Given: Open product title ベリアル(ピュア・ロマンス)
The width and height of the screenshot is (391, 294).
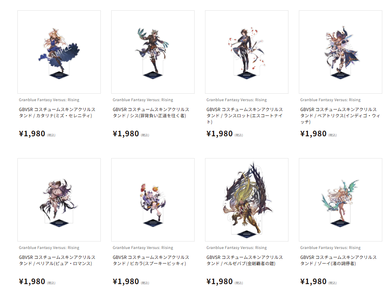Looking at the screenshot, I should pyautogui.click(x=57, y=261).
